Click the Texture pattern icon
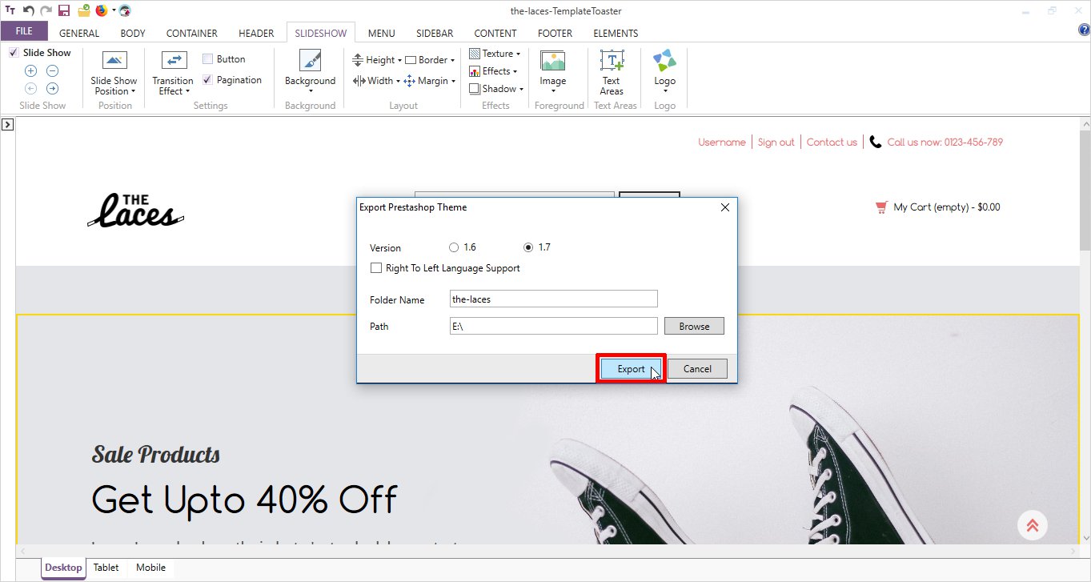This screenshot has width=1091, height=582. pyautogui.click(x=475, y=54)
